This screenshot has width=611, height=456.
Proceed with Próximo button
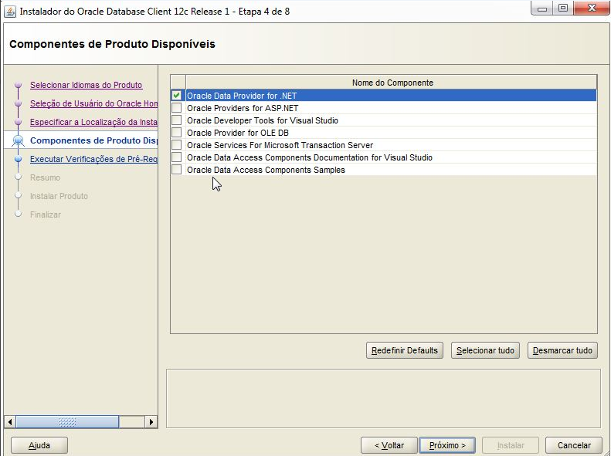click(447, 445)
